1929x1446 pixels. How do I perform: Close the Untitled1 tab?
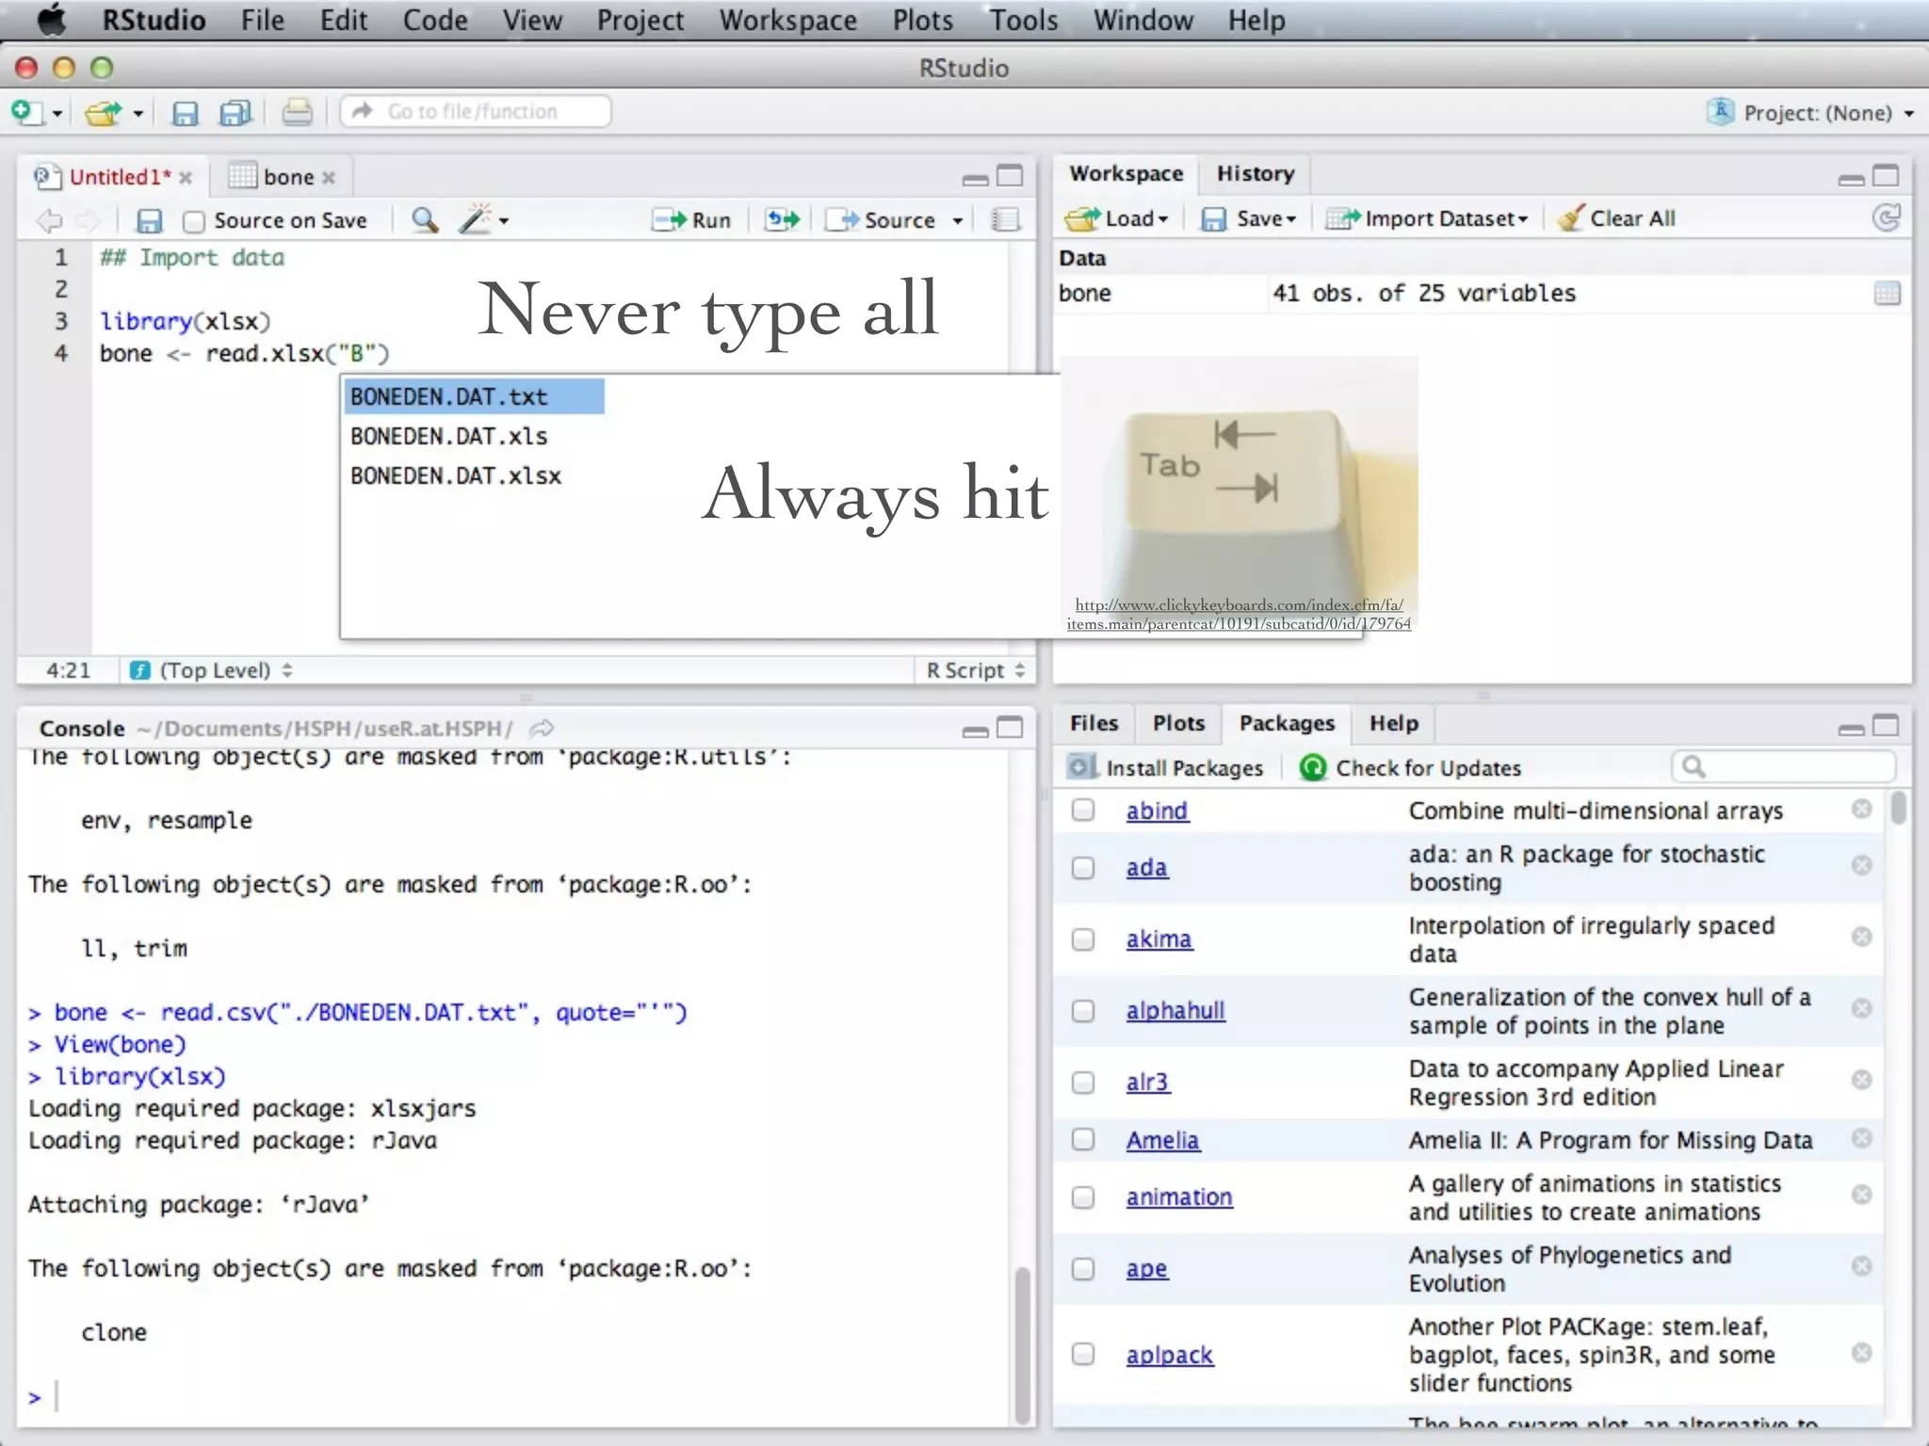186,177
